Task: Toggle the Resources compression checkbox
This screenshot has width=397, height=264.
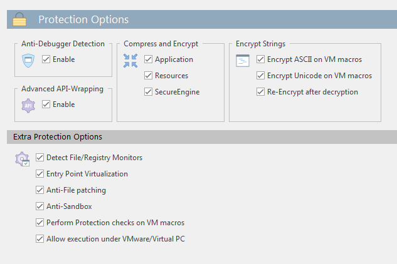Action: 149,76
